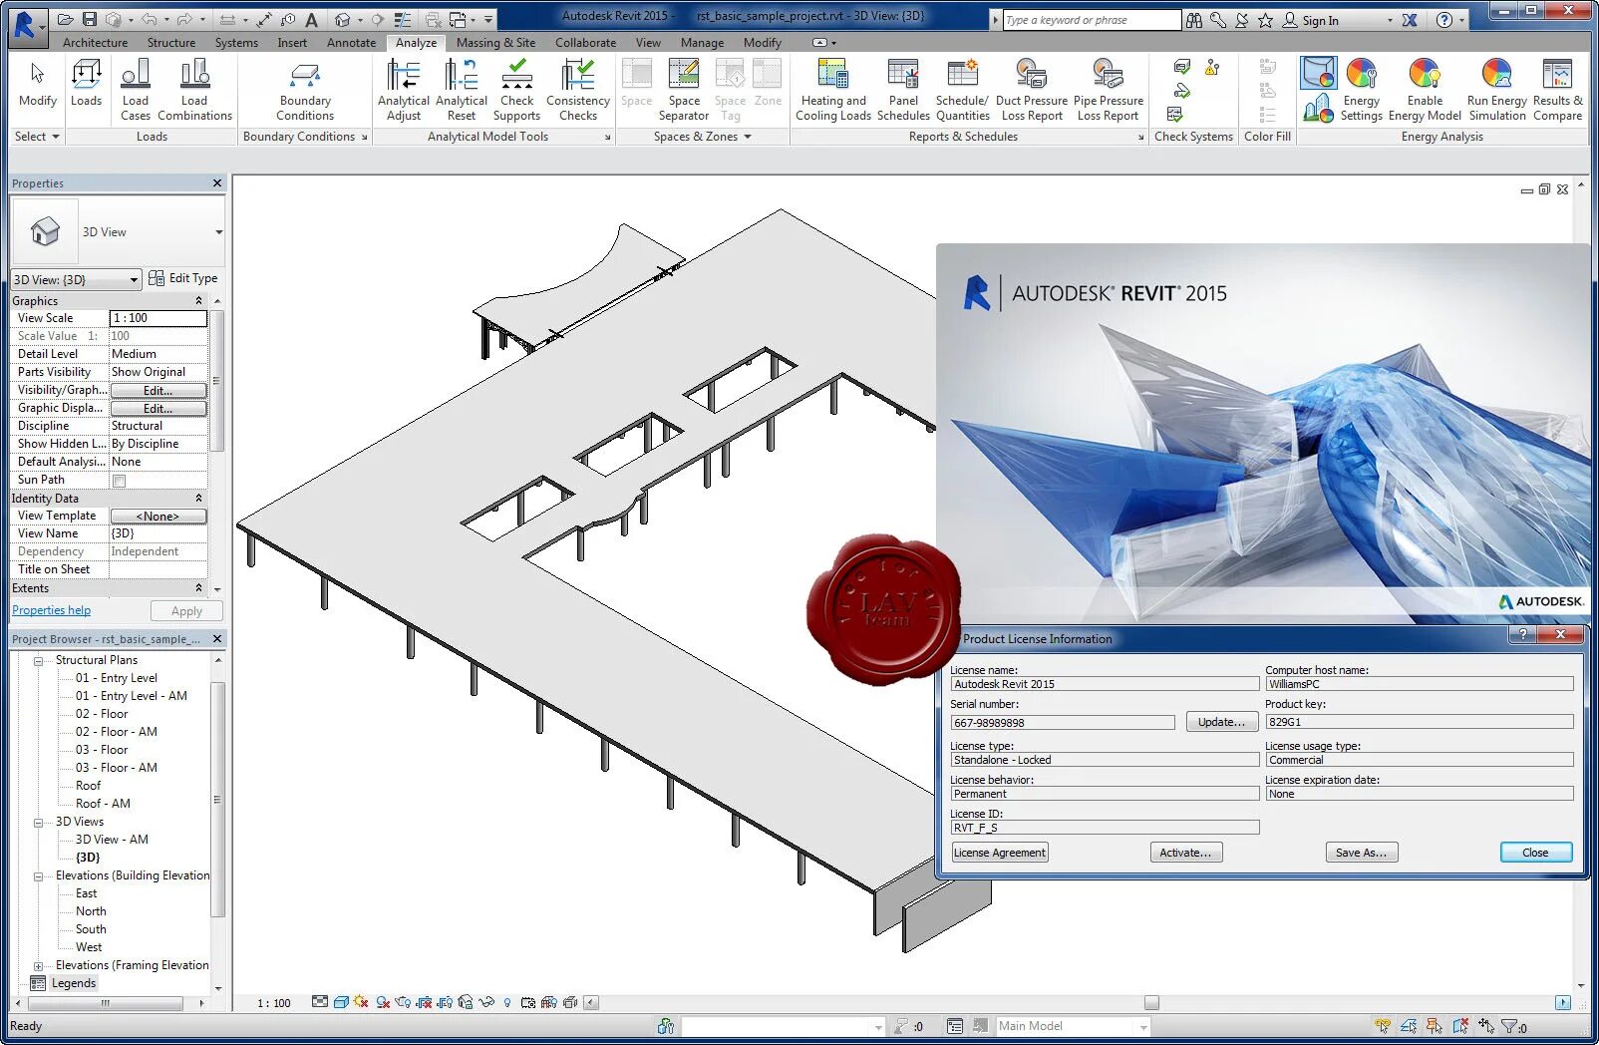The image size is (1599, 1045).
Task: Click the License Agreement button
Action: coord(999,853)
